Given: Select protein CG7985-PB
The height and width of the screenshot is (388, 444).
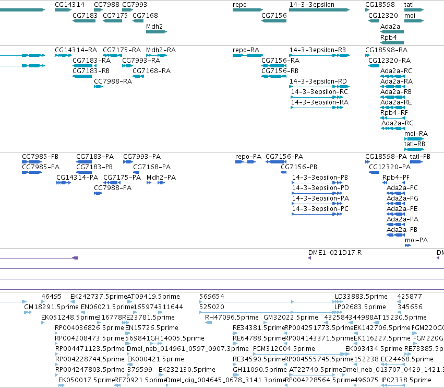Looking at the screenshot, I should [40, 157].
